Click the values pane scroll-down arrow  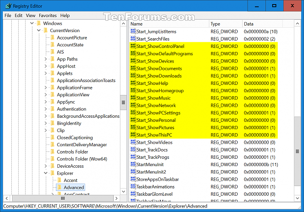pyautogui.click(x=297, y=198)
